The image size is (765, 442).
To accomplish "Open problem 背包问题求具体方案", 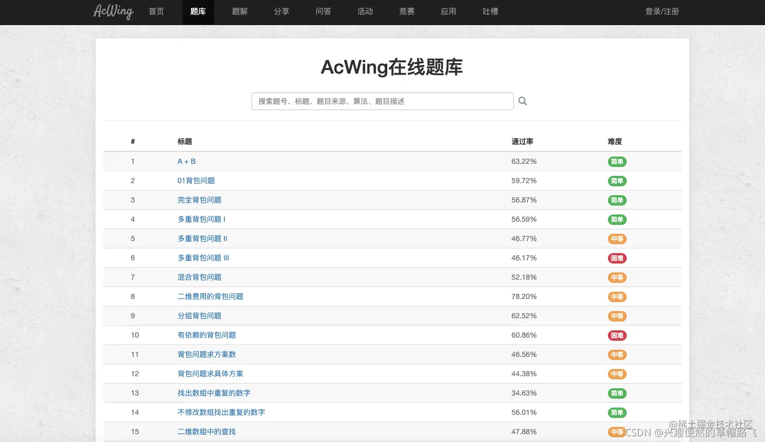I will tap(210, 374).
